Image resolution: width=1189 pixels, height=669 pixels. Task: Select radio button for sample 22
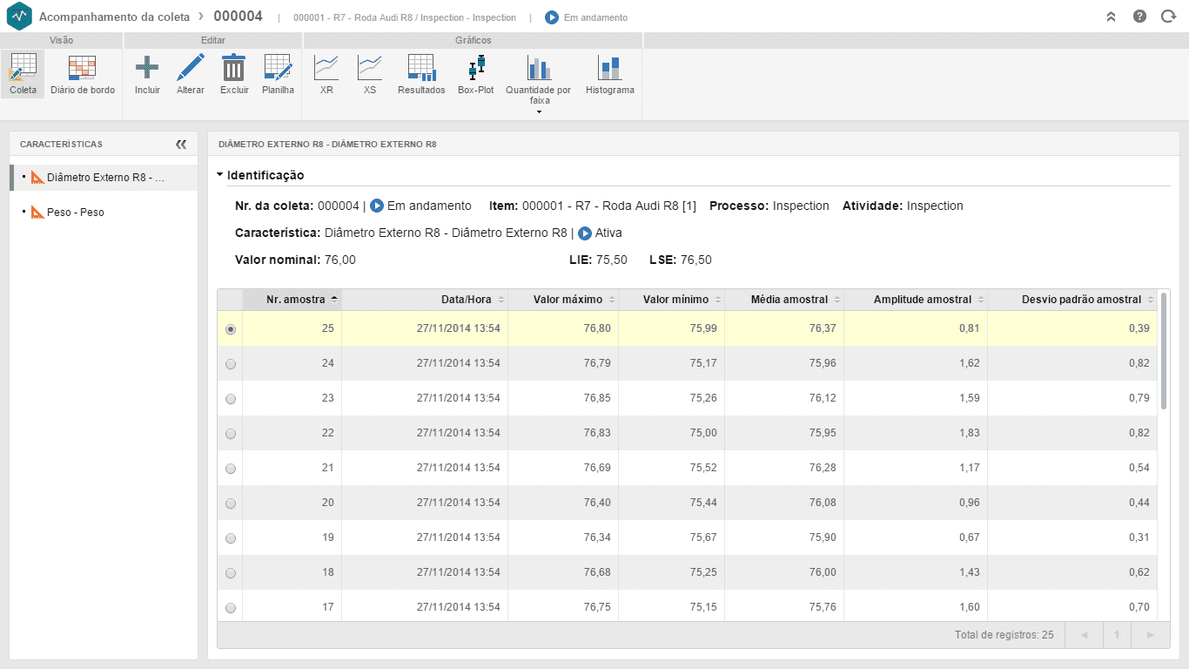[230, 434]
